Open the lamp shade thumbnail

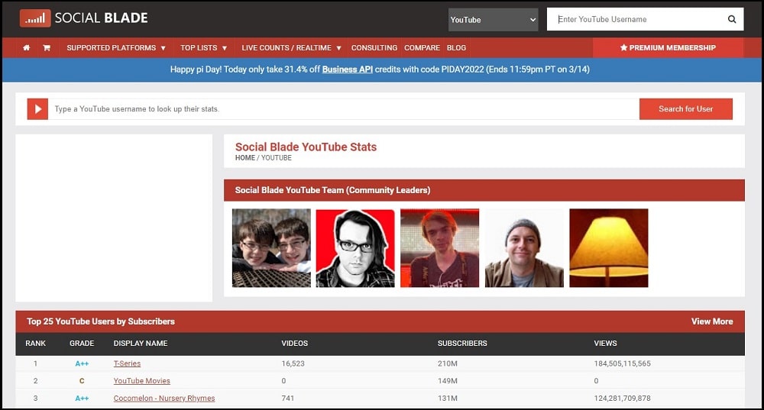609,248
